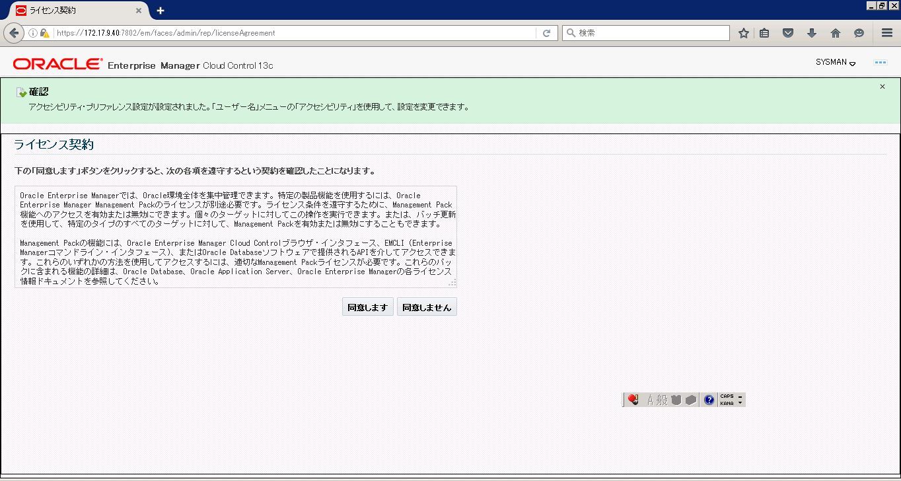Minimize the browser window
This screenshot has width=901, height=481.
pyautogui.click(x=871, y=5)
